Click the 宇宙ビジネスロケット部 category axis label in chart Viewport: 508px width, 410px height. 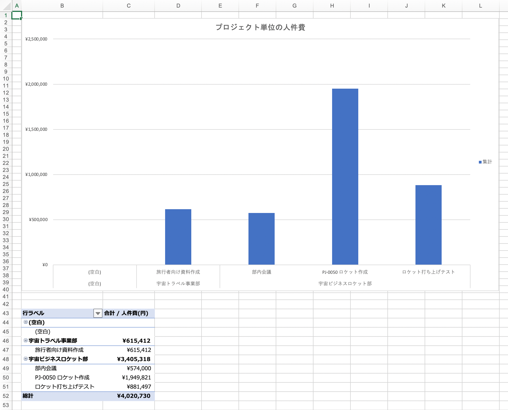pos(345,284)
